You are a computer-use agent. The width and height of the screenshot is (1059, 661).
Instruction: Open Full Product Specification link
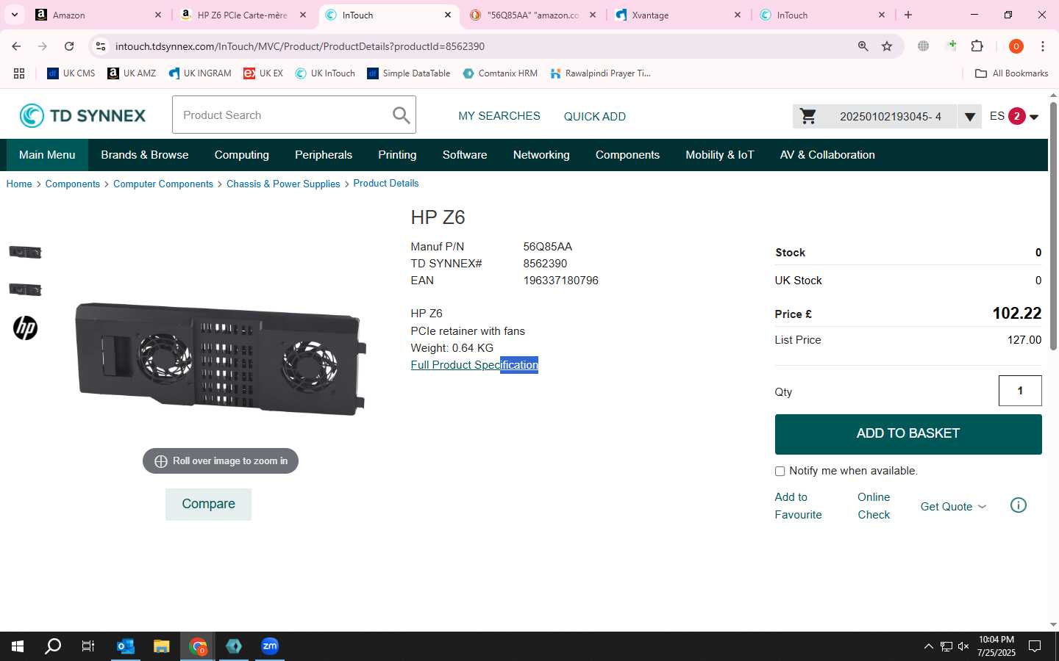[x=474, y=365]
